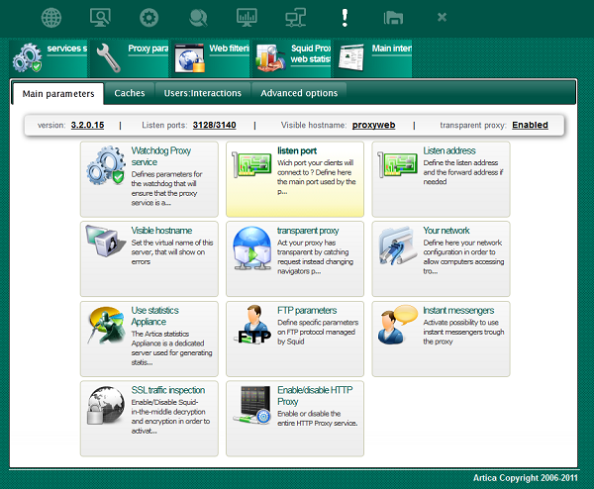Click 'Activate possibility to use' description
Viewport: 594px width, 489px height.
(463, 332)
